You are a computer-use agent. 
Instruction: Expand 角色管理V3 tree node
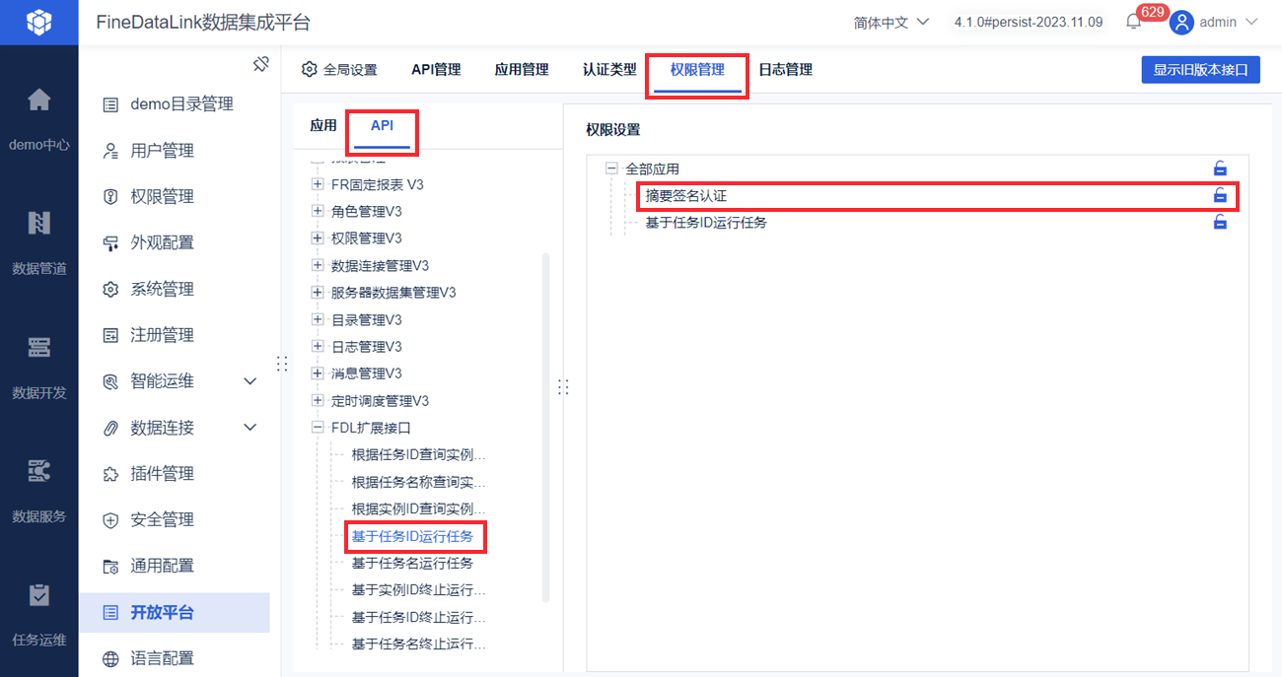pos(318,211)
